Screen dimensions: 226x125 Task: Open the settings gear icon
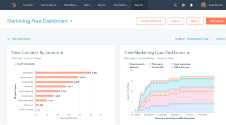click(183, 5)
